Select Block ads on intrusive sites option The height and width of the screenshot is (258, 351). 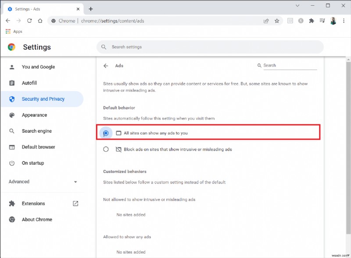click(106, 149)
